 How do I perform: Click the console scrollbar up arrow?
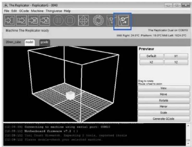click(188, 126)
